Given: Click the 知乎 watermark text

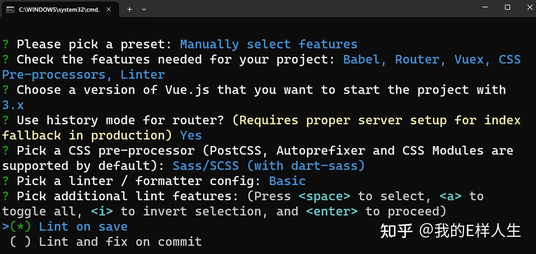Looking at the screenshot, I should [396, 231].
